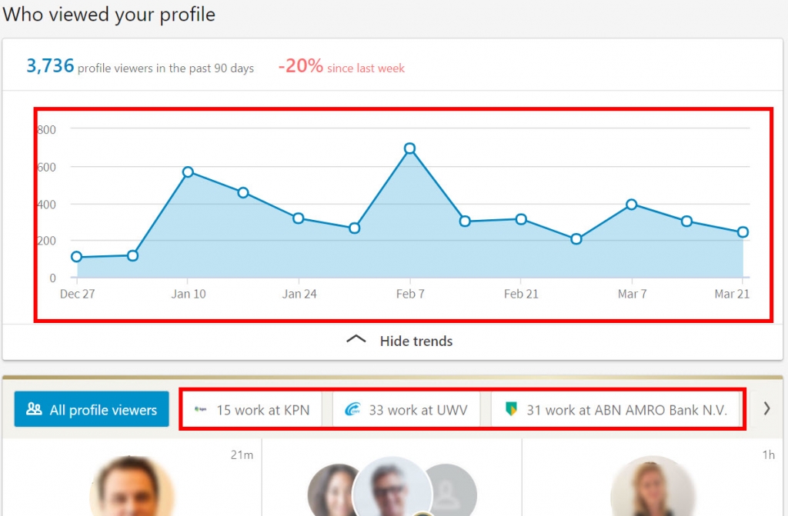Screen dimensions: 788x516
Task: Pick the Mar 7 data point marker
Action: 632,205
